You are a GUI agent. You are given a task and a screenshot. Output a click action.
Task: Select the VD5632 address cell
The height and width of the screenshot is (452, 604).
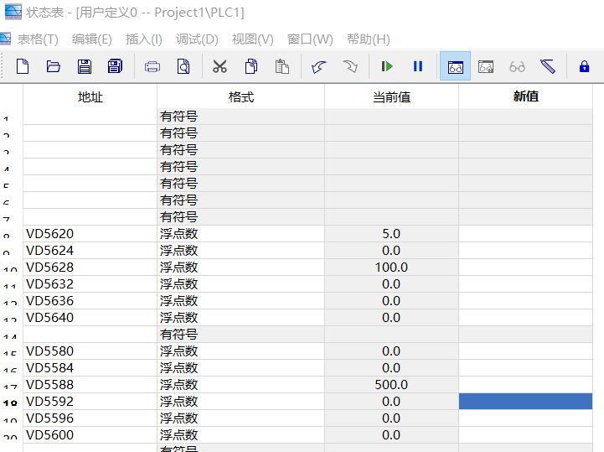(90, 283)
